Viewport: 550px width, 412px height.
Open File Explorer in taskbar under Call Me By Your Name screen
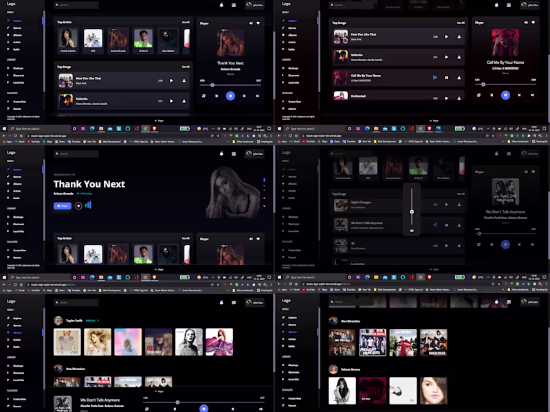pos(376,128)
